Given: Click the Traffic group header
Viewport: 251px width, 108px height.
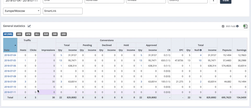Looking at the screenshot, I should [x=27, y=40].
